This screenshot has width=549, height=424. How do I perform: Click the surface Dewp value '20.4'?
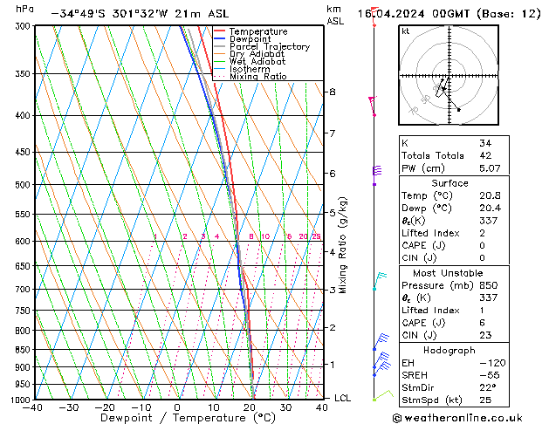tap(490, 209)
